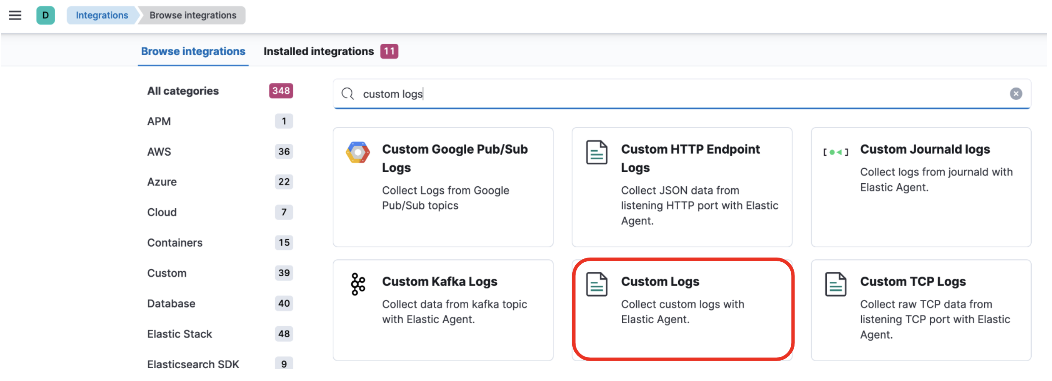Click inside the custom logs search box
The height and width of the screenshot is (381, 1052).
click(x=679, y=94)
